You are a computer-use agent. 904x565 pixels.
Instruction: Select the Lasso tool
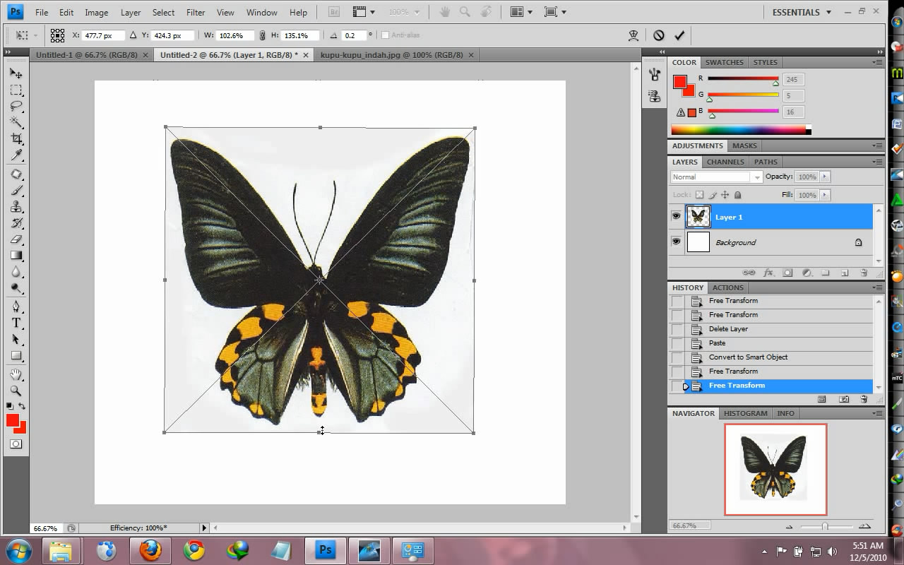[x=16, y=107]
